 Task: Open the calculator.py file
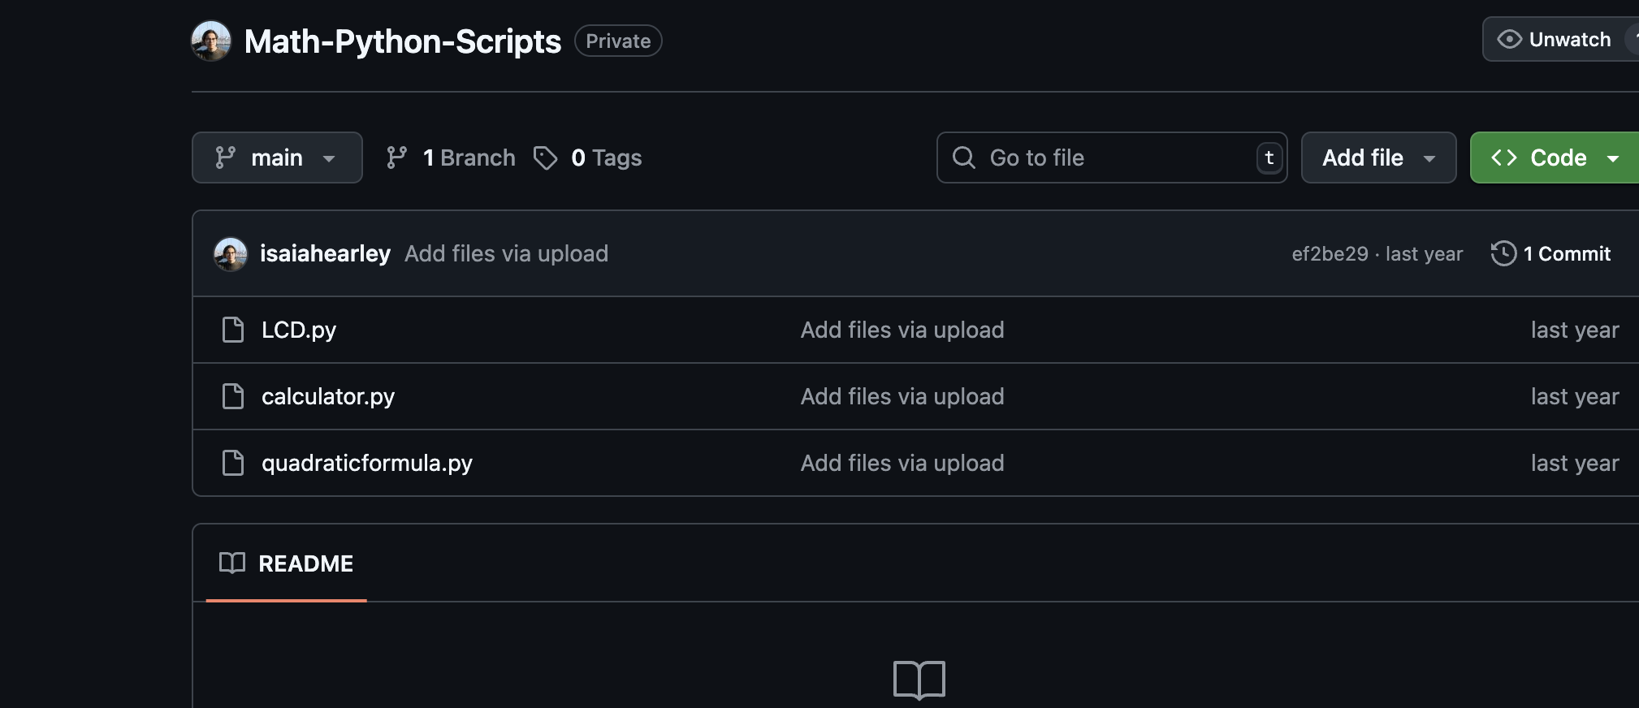tap(327, 396)
